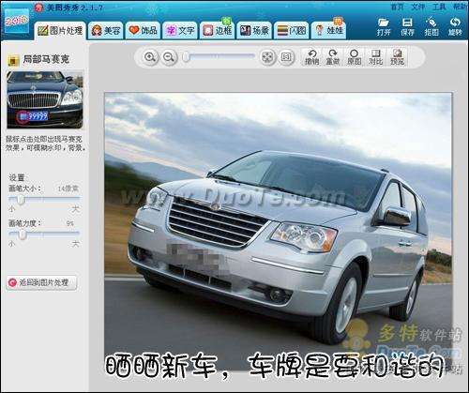469x393 pixels.
Task: Undo last action with 撤销 icon
Action: [311, 57]
